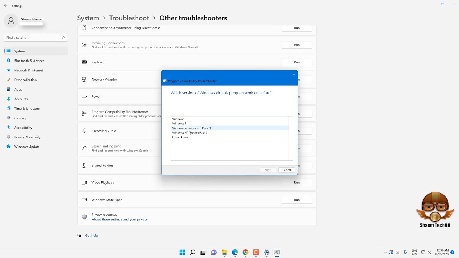Click the Find a setting search box

tap(36, 37)
